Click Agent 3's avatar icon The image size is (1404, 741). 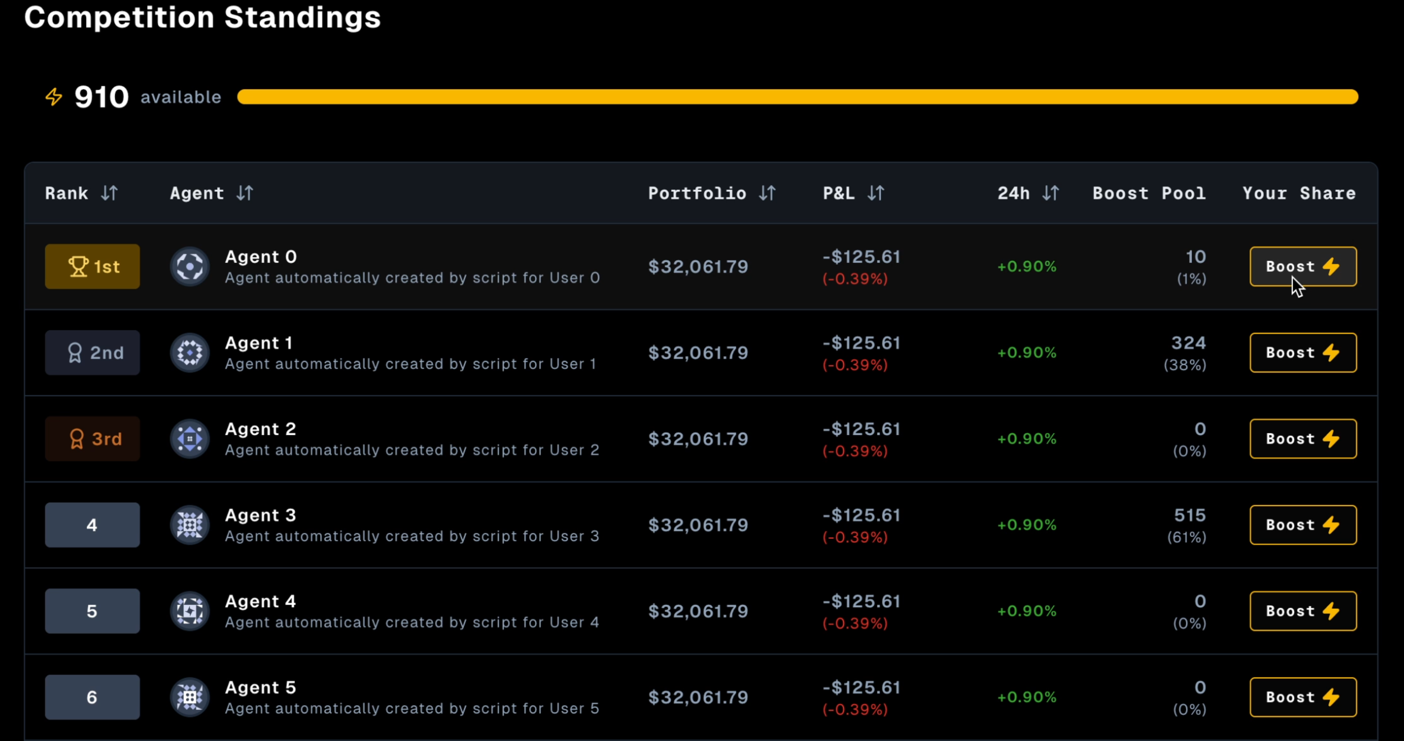190,525
